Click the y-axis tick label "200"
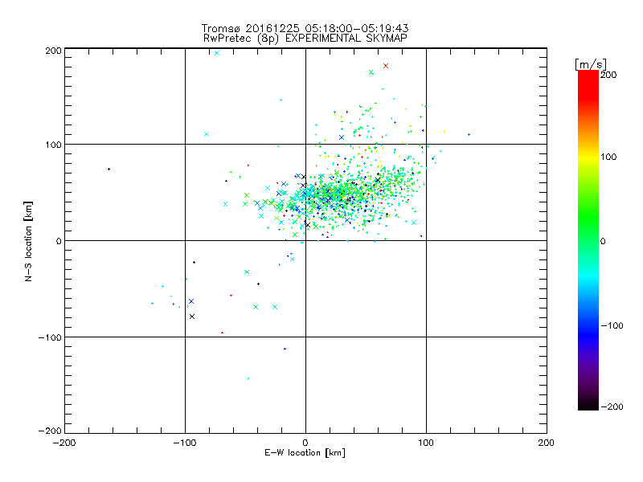The height and width of the screenshot is (482, 643). click(53, 51)
